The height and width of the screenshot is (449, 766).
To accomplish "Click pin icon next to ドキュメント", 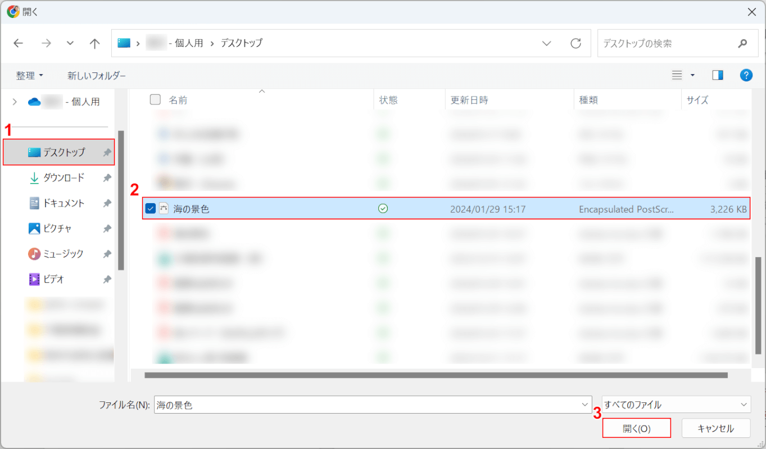I will [x=107, y=203].
